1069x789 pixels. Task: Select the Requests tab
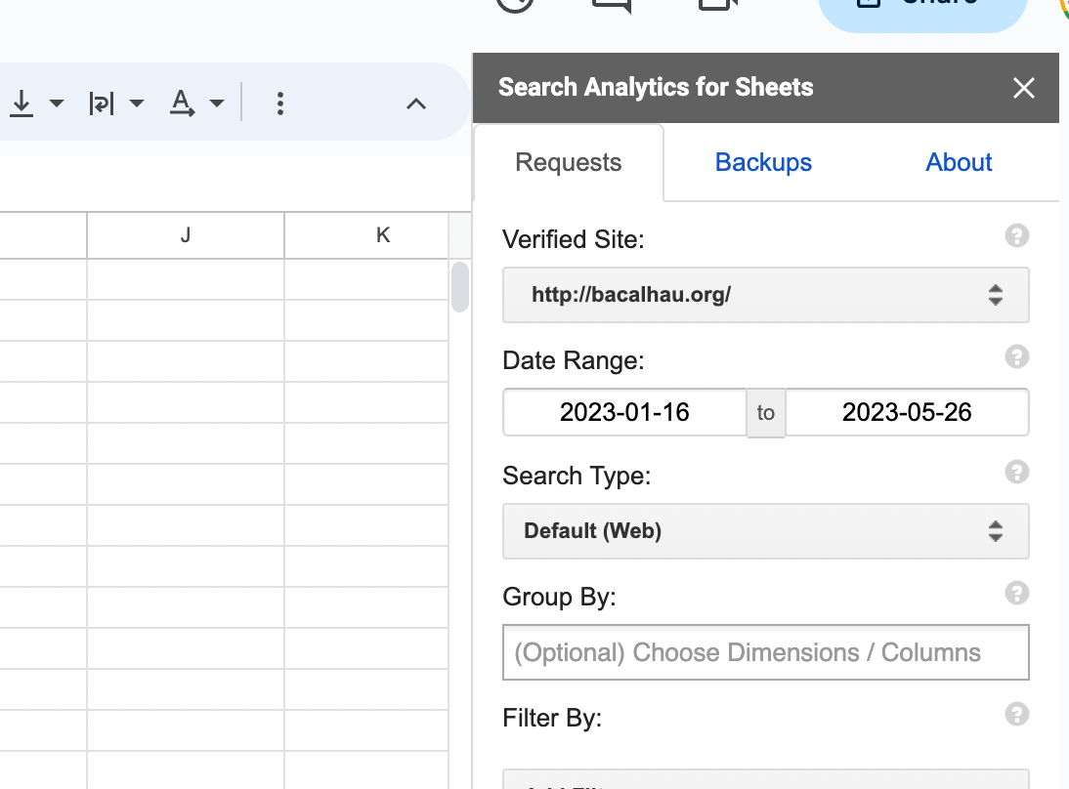pos(569,162)
